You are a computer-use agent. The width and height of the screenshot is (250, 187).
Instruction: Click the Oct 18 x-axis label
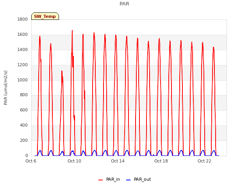click(161, 161)
